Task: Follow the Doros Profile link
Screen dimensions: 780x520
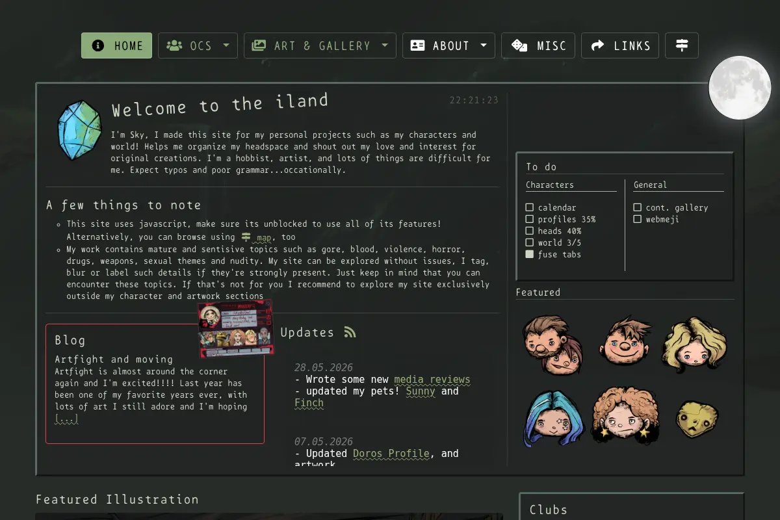Action: [x=391, y=453]
